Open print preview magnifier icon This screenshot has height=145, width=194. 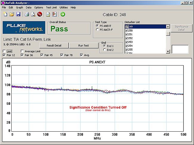pyautogui.click(x=33, y=14)
